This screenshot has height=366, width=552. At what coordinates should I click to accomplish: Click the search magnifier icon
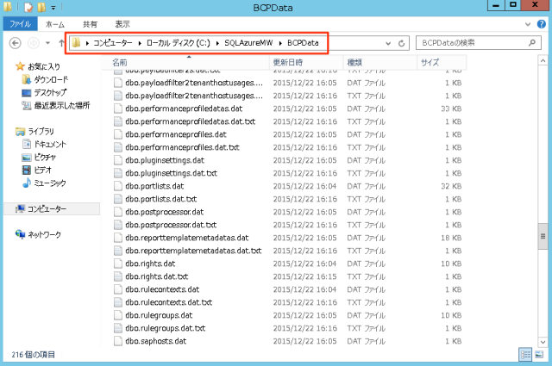pyautogui.click(x=532, y=43)
